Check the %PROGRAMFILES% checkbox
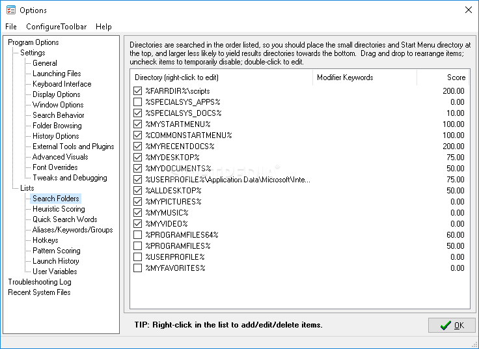This screenshot has width=479, height=349. pyautogui.click(x=138, y=245)
